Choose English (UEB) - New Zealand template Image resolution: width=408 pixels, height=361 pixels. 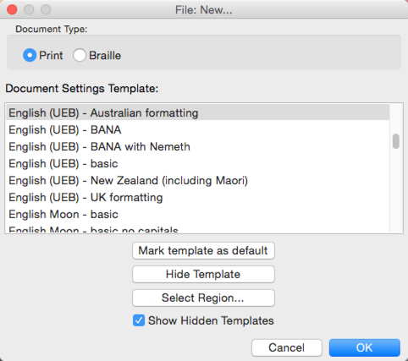(197, 180)
